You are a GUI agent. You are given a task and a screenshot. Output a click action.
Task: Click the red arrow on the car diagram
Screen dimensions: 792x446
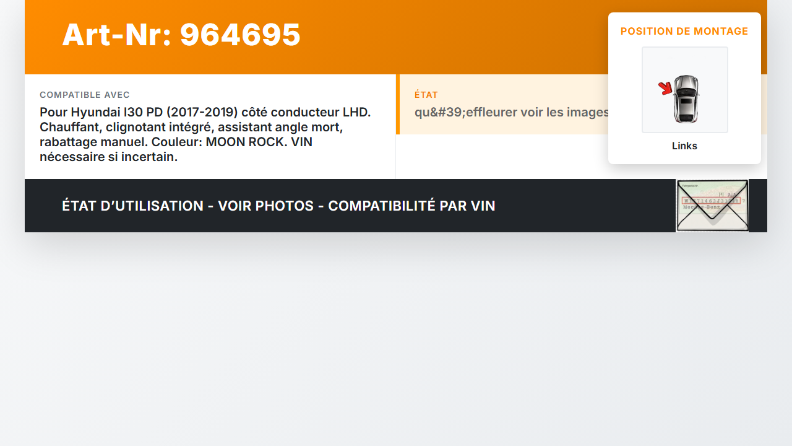[666, 89]
